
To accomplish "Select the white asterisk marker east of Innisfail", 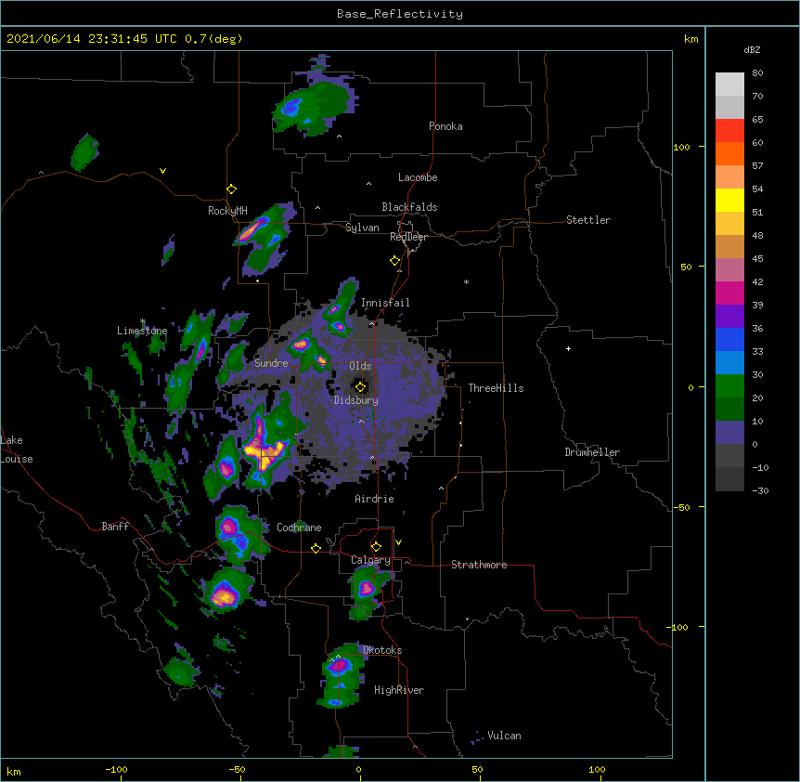I will (x=466, y=281).
